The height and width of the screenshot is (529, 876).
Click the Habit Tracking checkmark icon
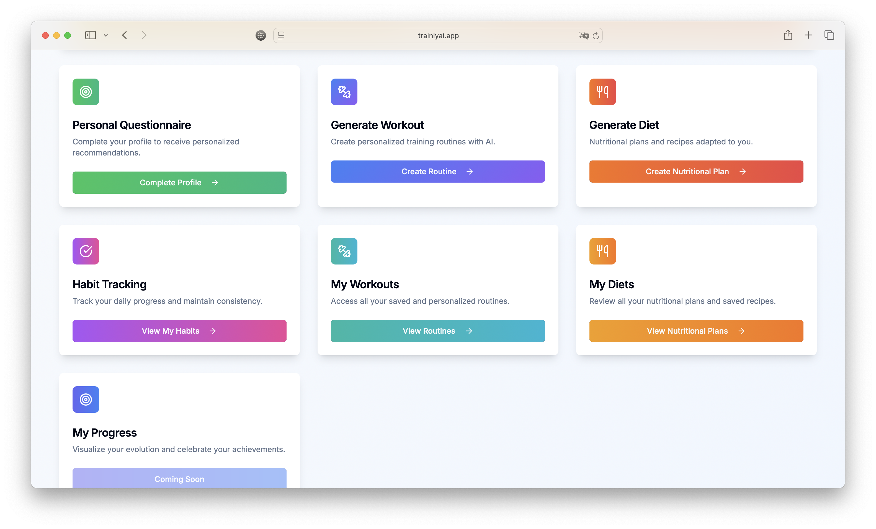(86, 251)
